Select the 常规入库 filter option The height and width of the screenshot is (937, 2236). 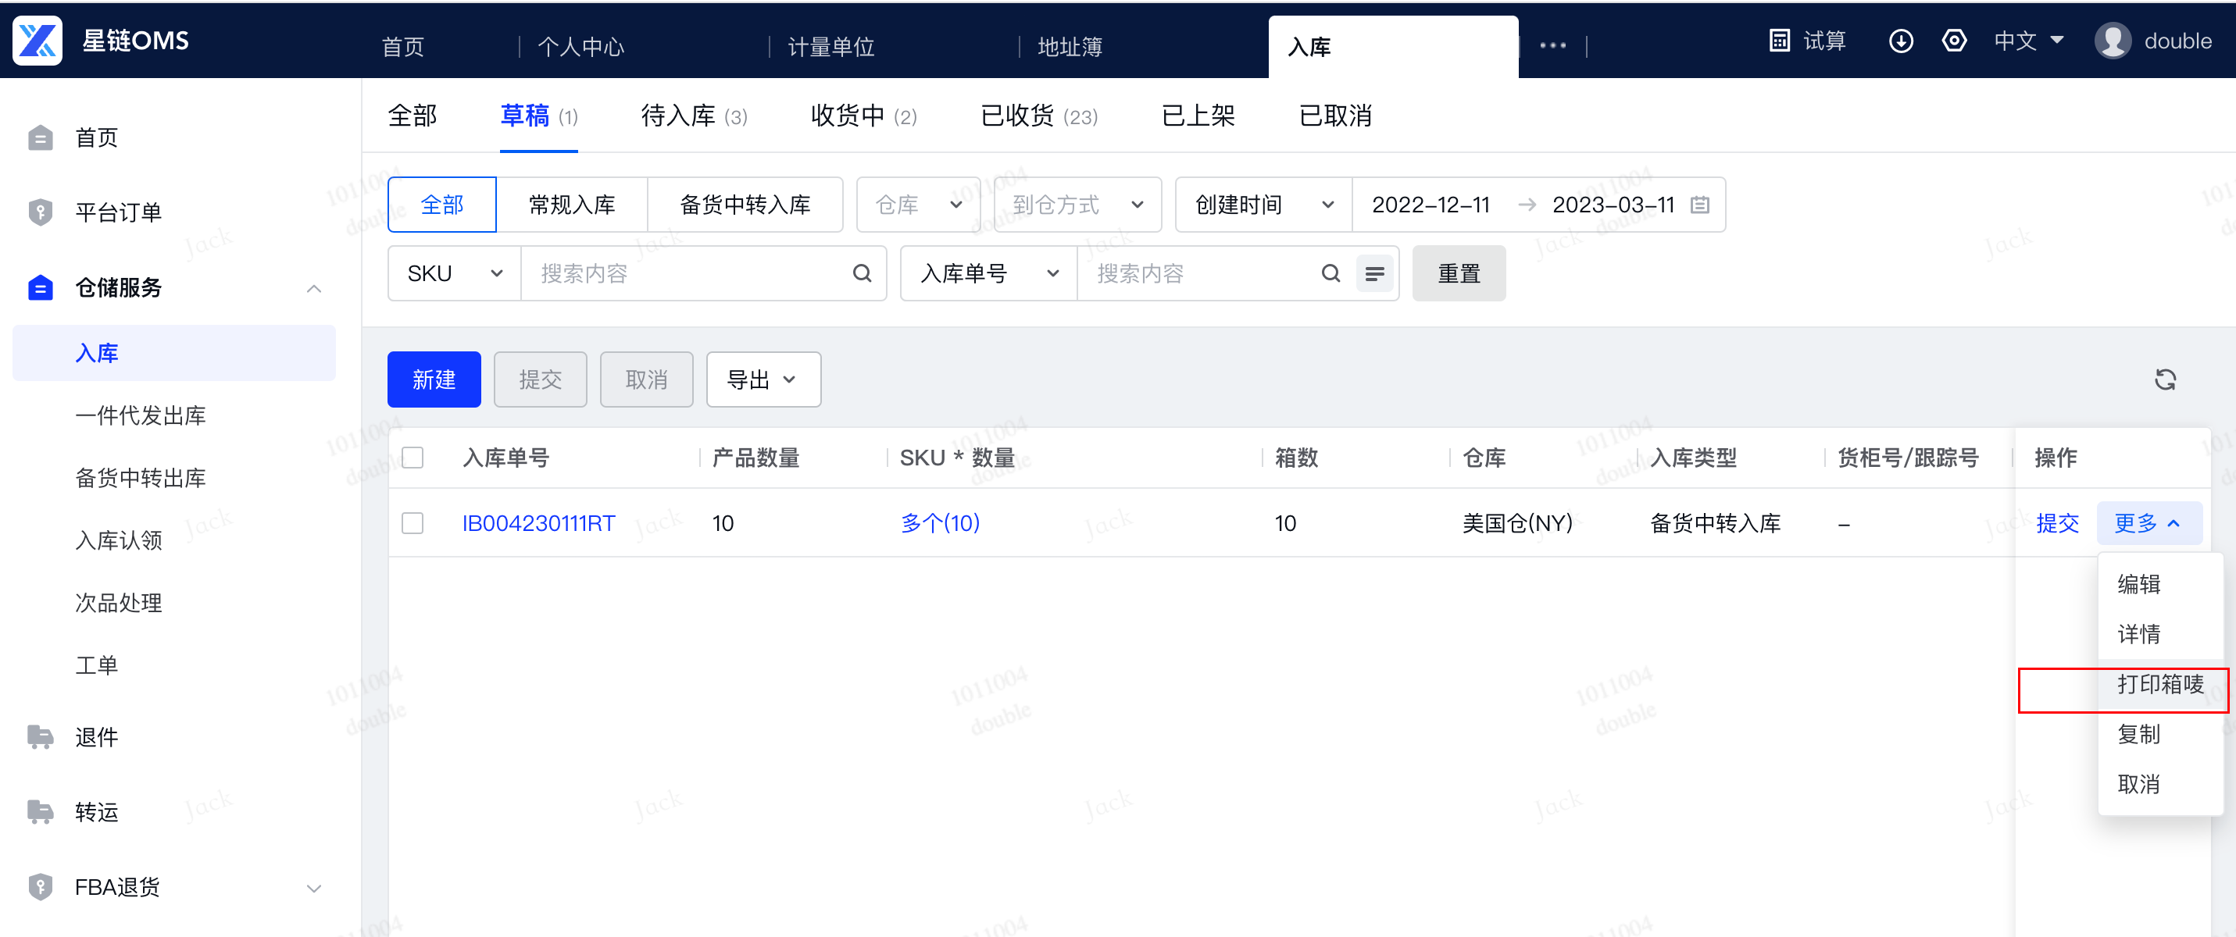coord(572,205)
